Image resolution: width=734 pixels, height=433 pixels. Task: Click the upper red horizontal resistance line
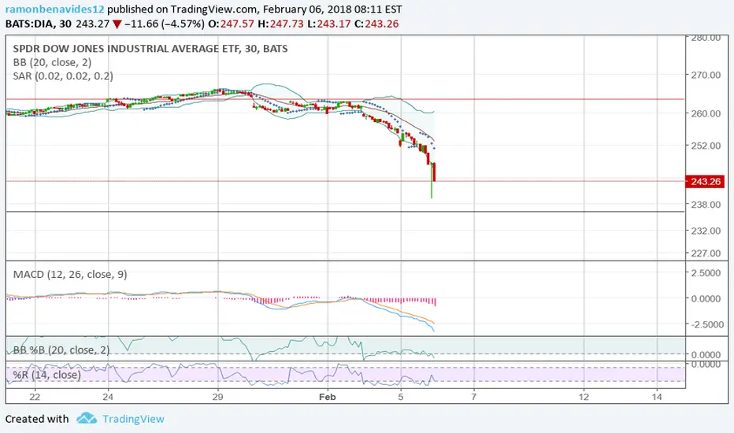345,99
